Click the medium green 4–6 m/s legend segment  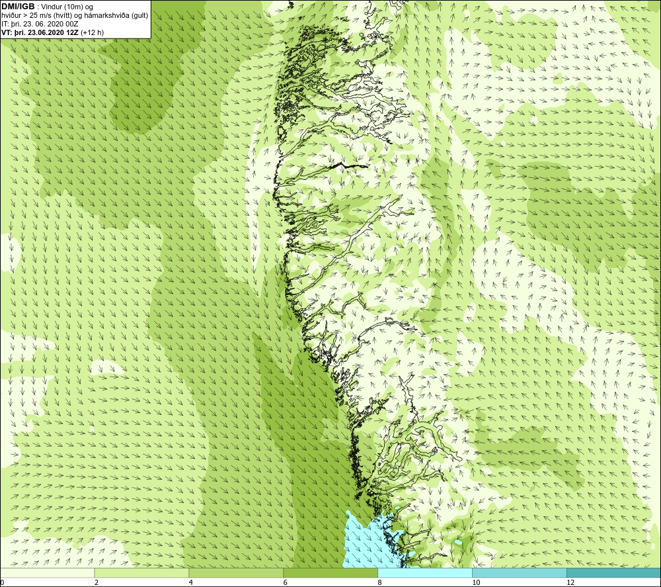point(236,572)
